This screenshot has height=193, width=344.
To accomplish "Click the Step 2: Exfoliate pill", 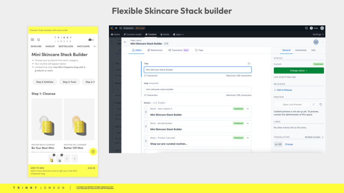I will (45, 82).
